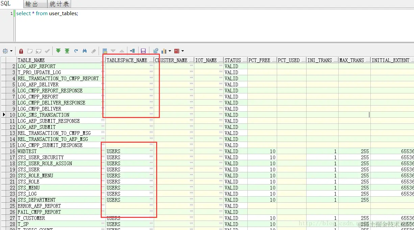The image size is (414, 230).
Task: Click the post changes checkmark icon
Action: pos(47,51)
